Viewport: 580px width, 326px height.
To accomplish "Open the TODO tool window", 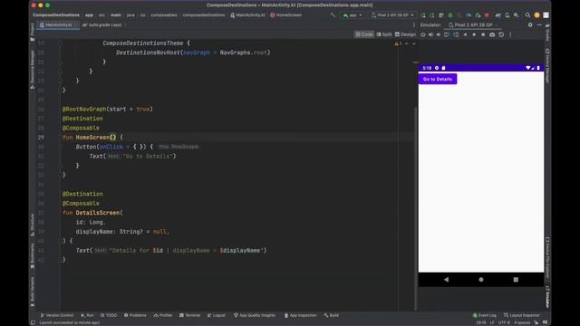I will [109, 315].
